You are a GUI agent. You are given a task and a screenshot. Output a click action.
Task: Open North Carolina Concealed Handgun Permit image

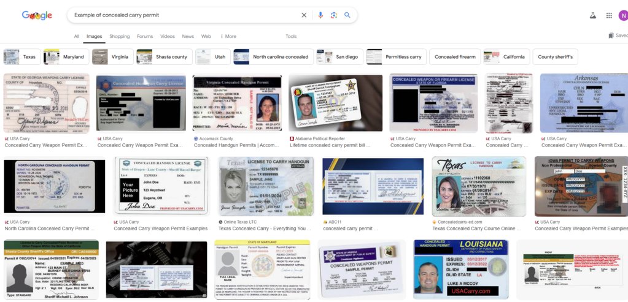point(55,186)
